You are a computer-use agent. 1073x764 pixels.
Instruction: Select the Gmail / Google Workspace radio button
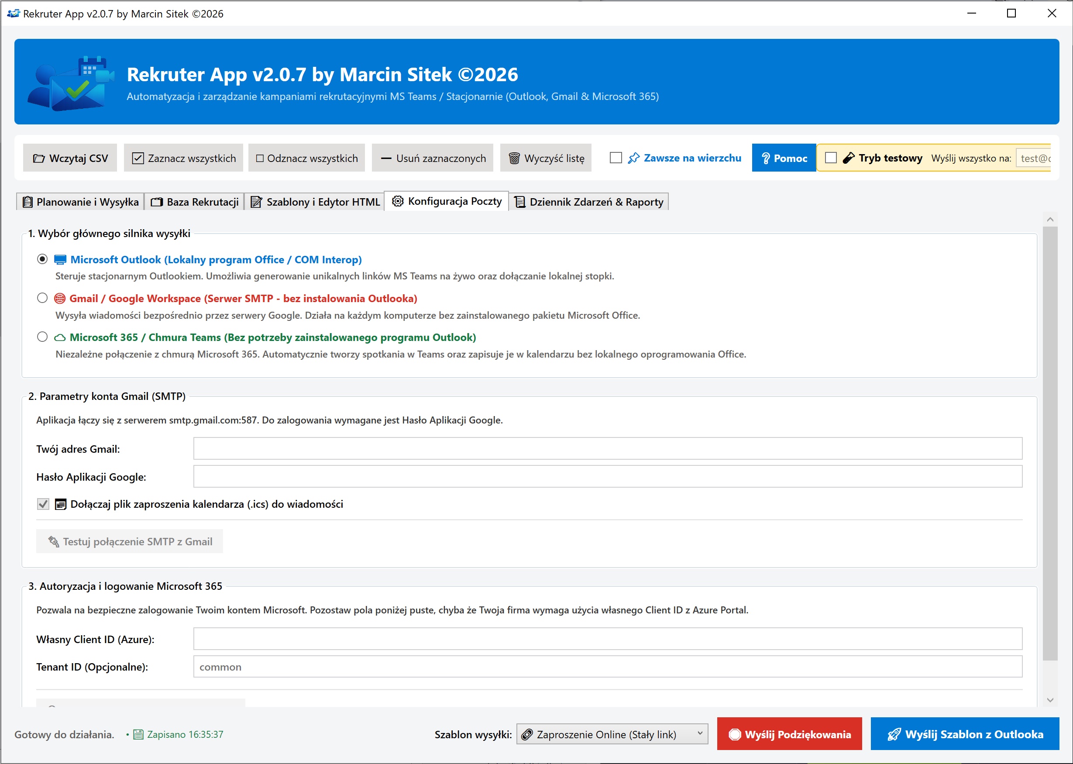[42, 298]
